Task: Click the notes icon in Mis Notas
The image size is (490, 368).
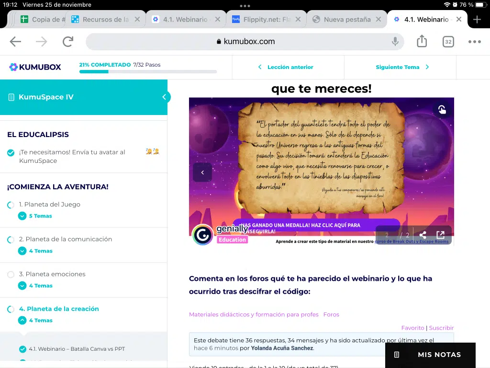Action: (397, 355)
